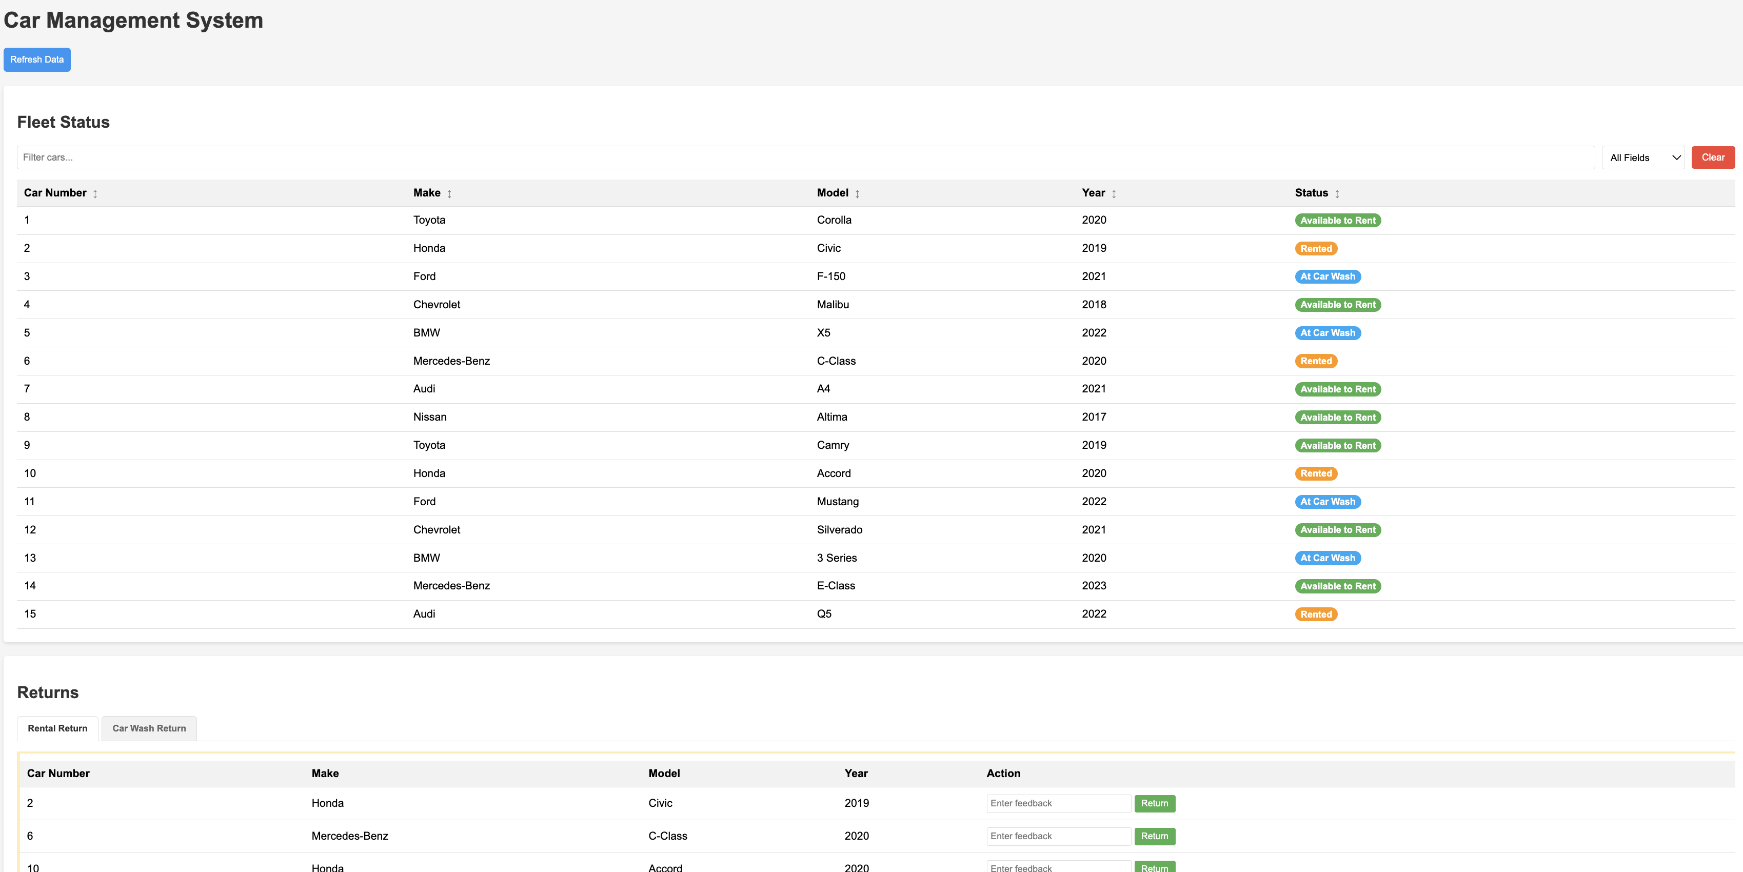Open the All Fields filter dropdown
1743x872 pixels.
tap(1643, 157)
